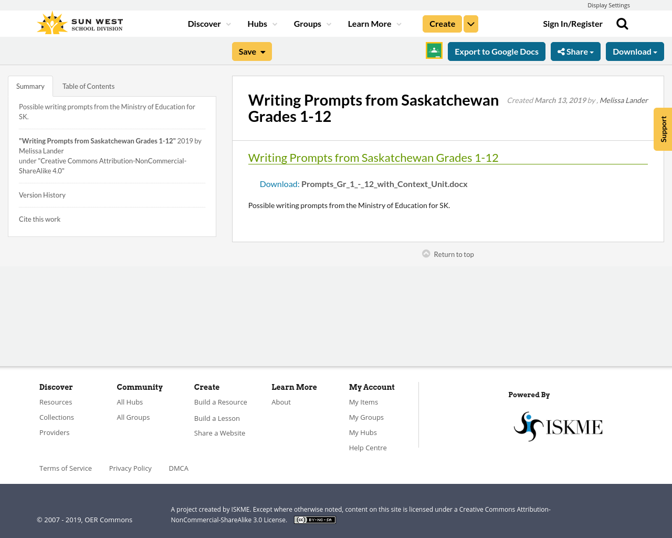
Task: Click the Sun West School Division logo
Action: coord(79,23)
